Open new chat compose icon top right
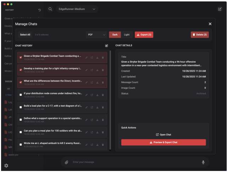 [220, 9]
